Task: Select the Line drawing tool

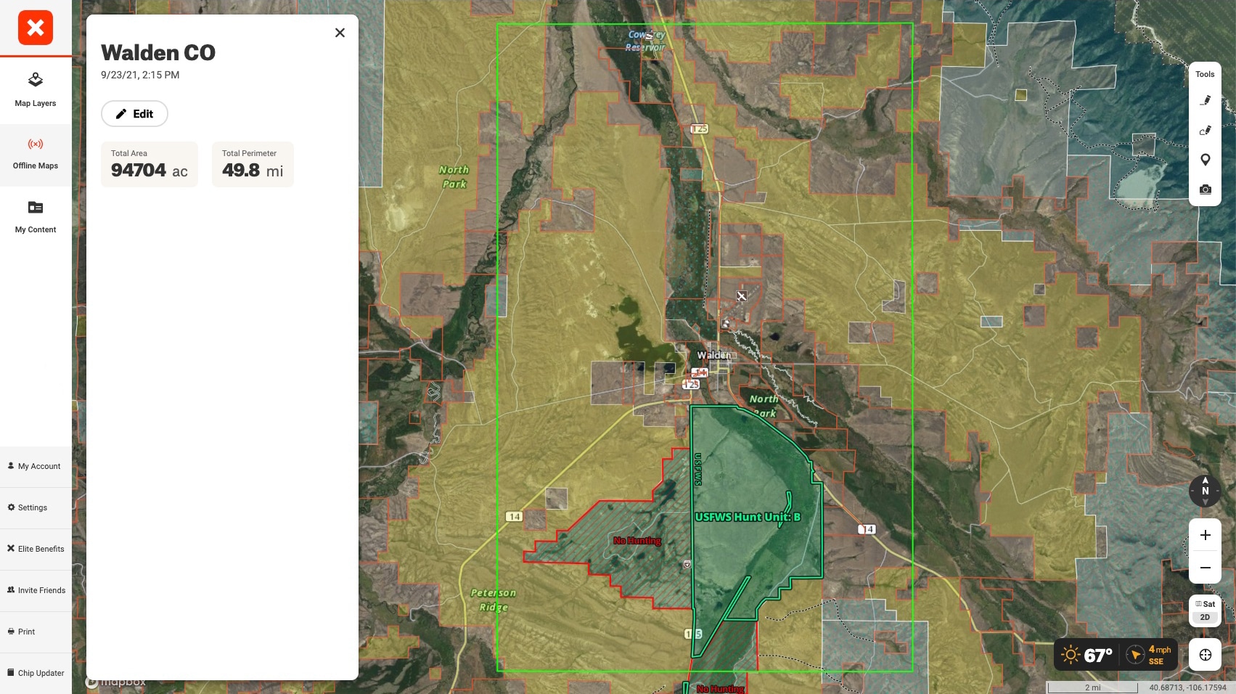Action: (x=1205, y=100)
